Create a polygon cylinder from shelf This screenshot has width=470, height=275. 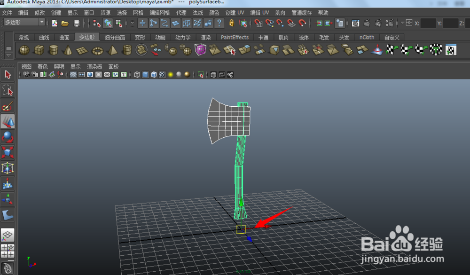54,50
